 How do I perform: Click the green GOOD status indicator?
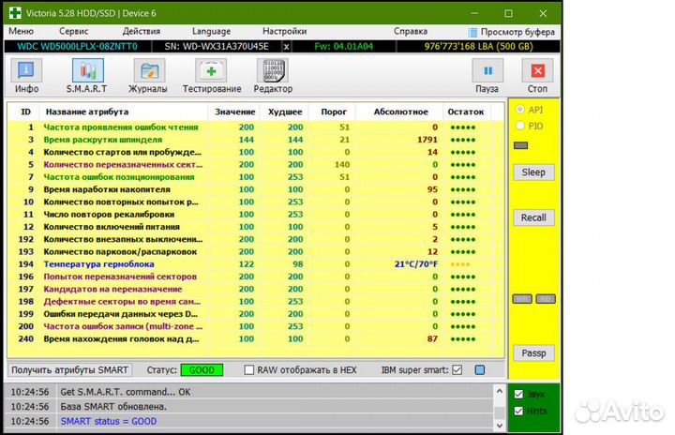coord(202,370)
